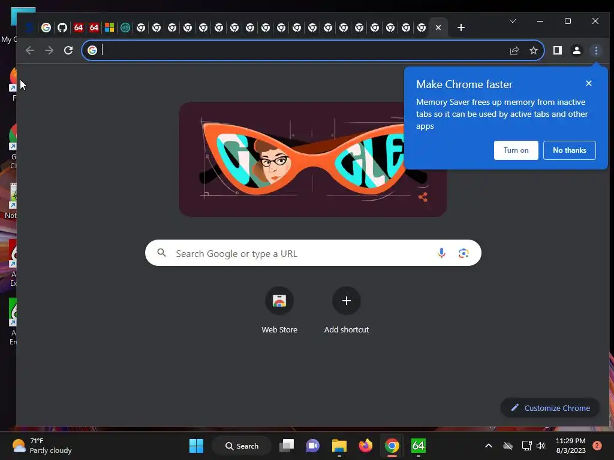Open the profile avatar menu

pyautogui.click(x=577, y=50)
